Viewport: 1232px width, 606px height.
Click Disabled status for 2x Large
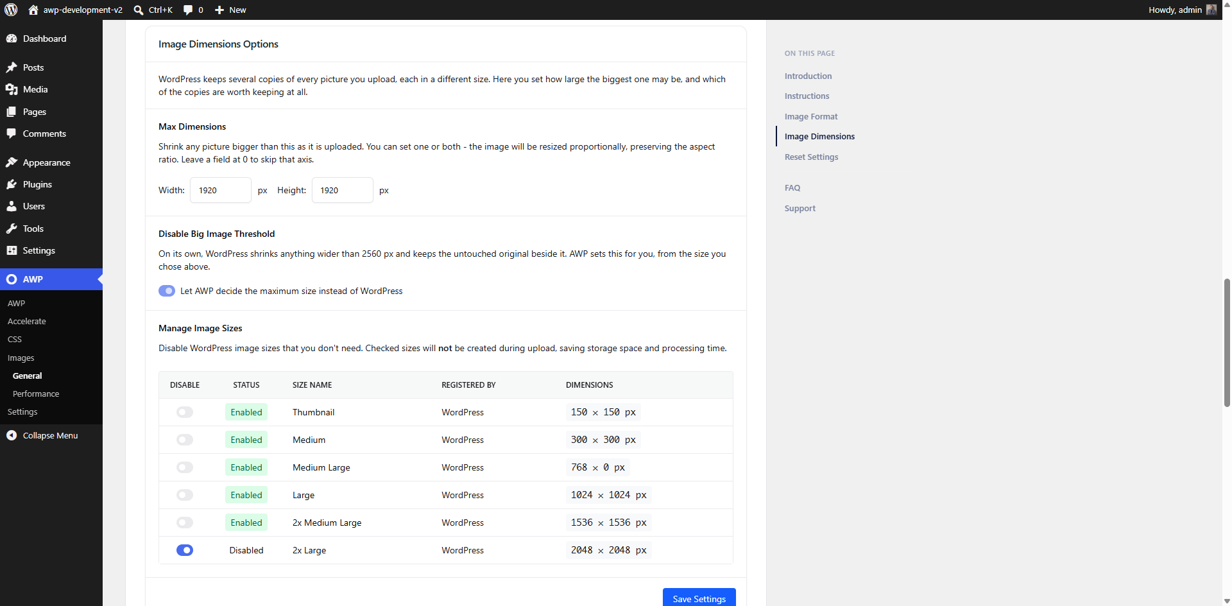pos(246,550)
